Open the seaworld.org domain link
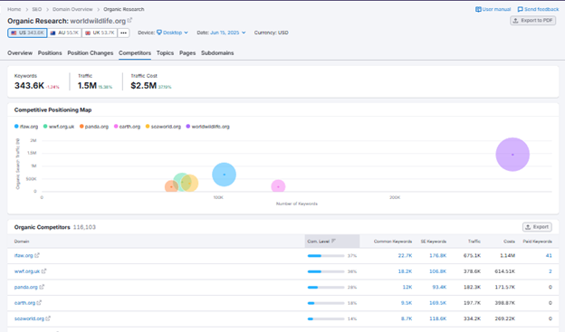This screenshot has height=332, width=565. (x=29, y=318)
